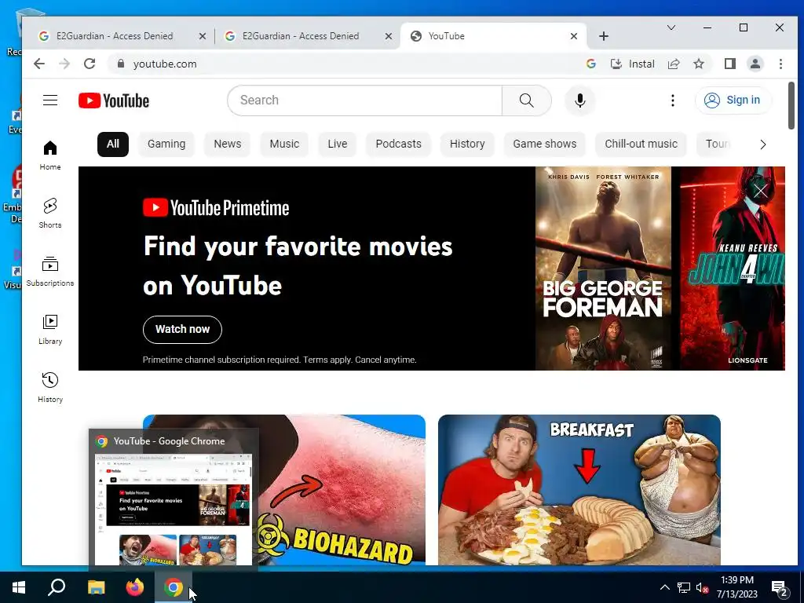Reload the page
Image resolution: width=804 pixels, height=603 pixels.
[90, 64]
